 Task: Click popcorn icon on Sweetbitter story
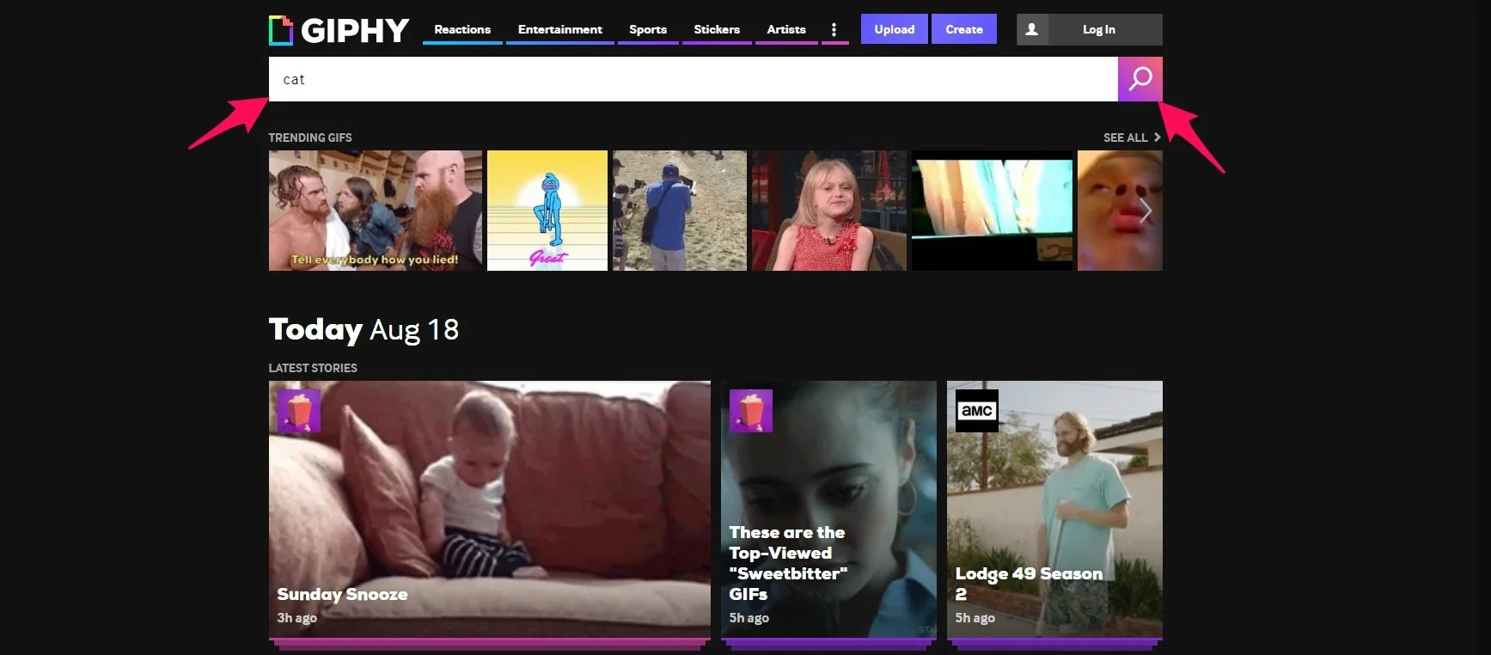point(751,411)
